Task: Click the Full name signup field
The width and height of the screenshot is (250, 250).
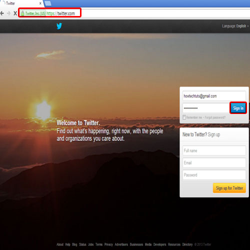Action: pyautogui.click(x=214, y=150)
